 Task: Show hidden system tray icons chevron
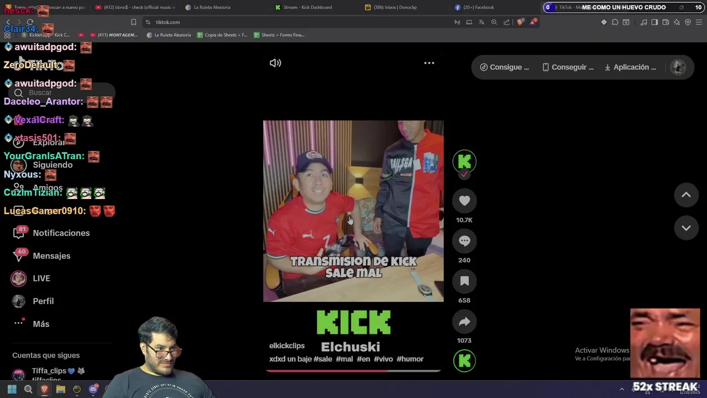coord(621,389)
